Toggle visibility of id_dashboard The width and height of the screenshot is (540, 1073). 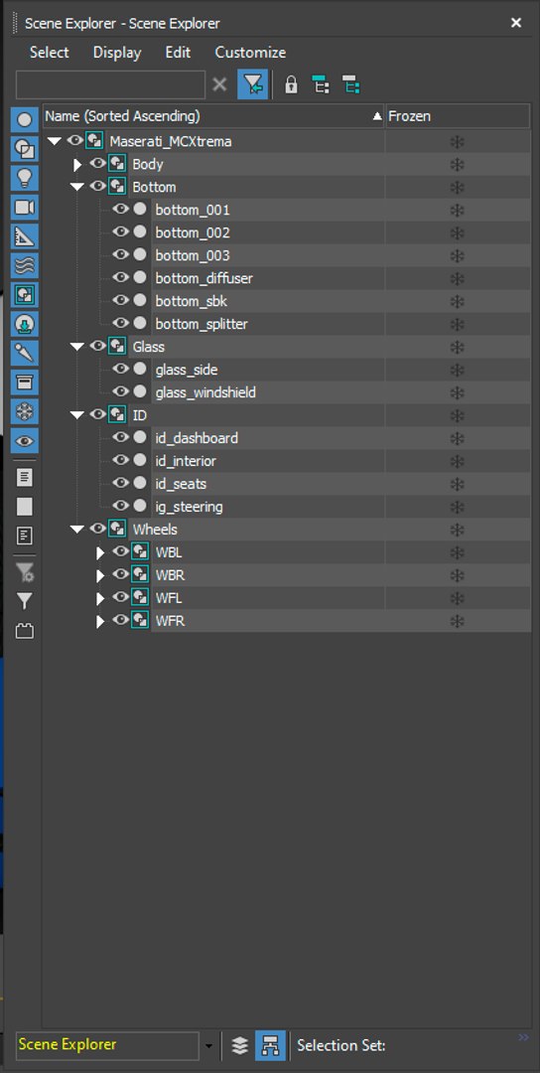(121, 437)
